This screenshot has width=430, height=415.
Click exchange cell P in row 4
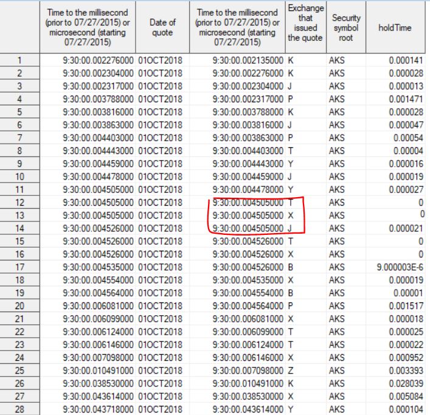click(x=291, y=99)
